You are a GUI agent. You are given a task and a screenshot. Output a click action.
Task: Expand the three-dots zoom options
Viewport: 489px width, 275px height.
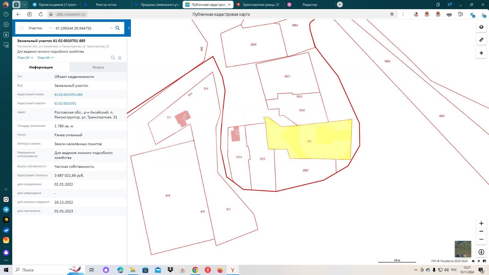click(x=481, y=231)
